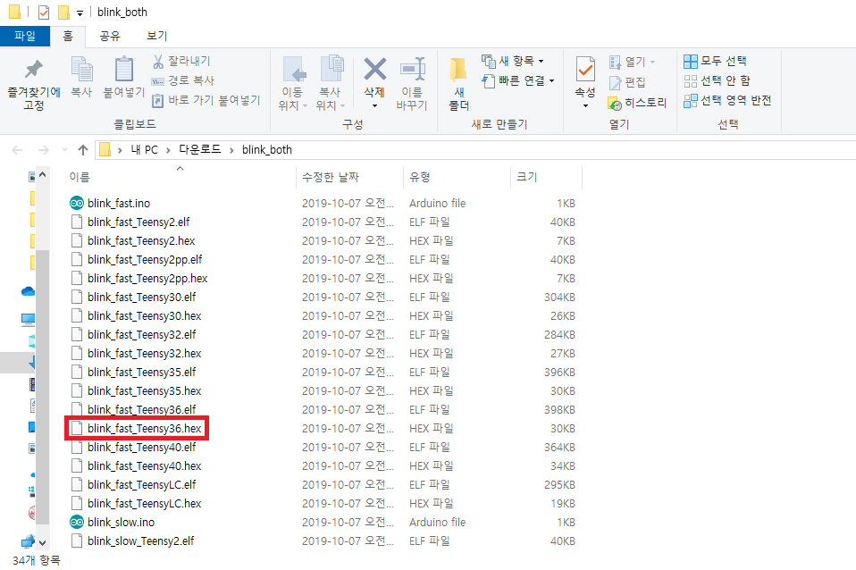This screenshot has height=570, width=856.
Task: Open 히스토리 file history
Action: point(637,103)
